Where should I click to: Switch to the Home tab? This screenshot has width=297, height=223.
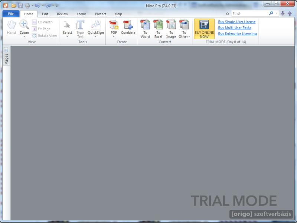click(29, 14)
